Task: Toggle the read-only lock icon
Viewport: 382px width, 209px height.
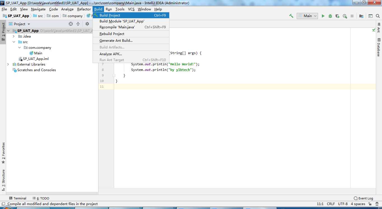Action: point(370,204)
